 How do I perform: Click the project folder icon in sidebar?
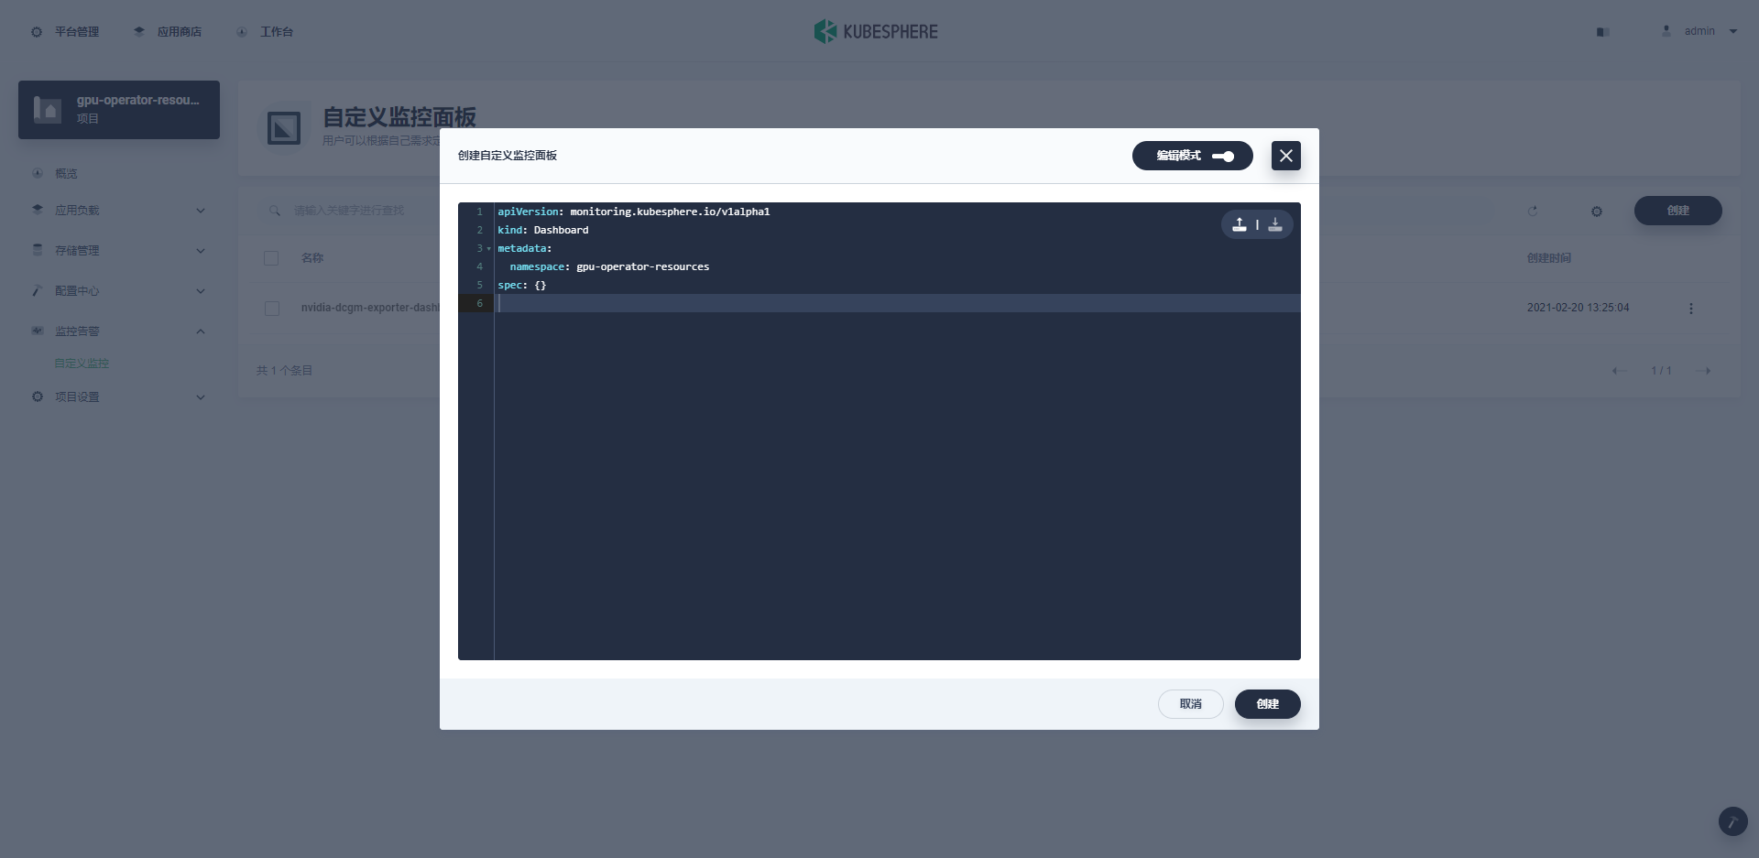[x=48, y=110]
